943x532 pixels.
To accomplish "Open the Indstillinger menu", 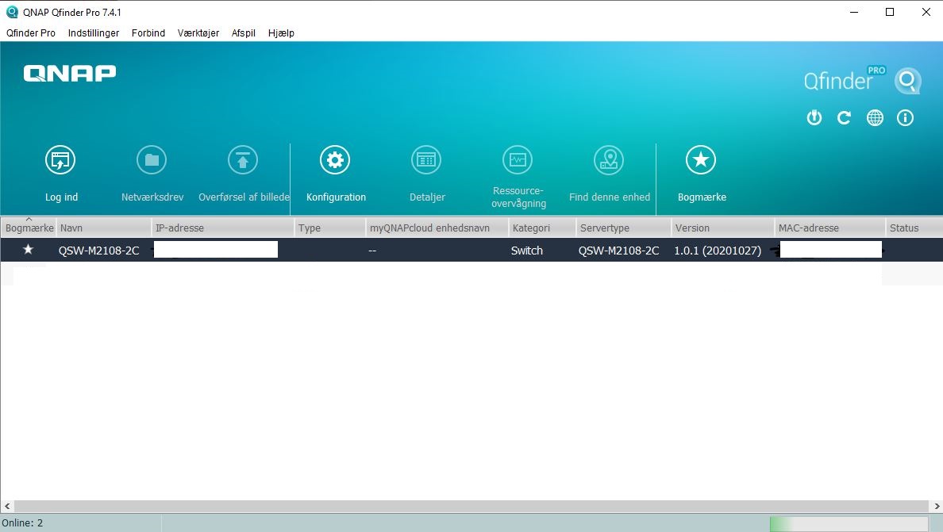I will (x=93, y=33).
